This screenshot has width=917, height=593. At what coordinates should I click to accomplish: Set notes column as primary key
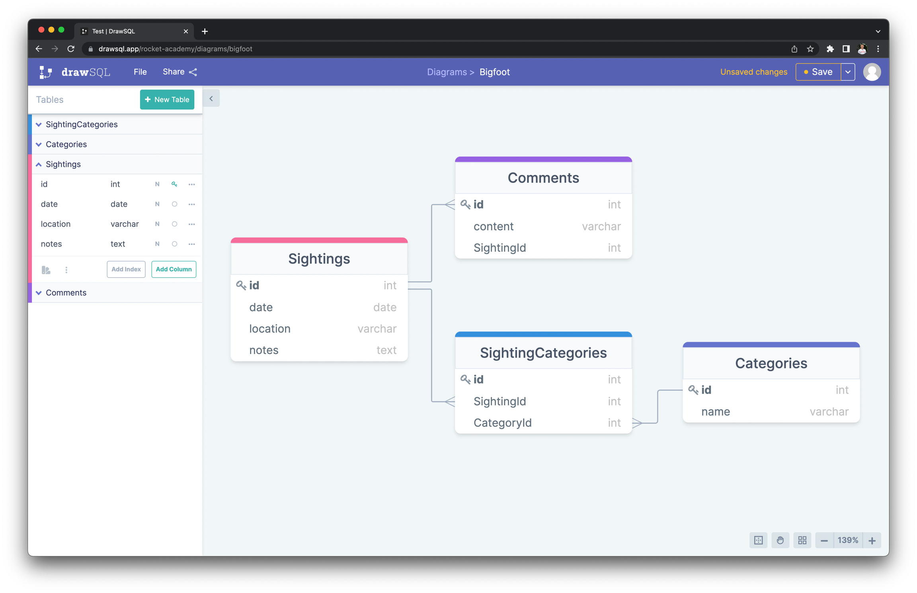[174, 244]
